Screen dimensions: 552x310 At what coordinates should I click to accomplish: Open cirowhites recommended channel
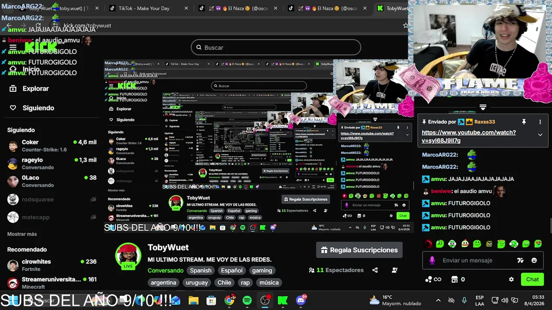[x=52, y=265]
